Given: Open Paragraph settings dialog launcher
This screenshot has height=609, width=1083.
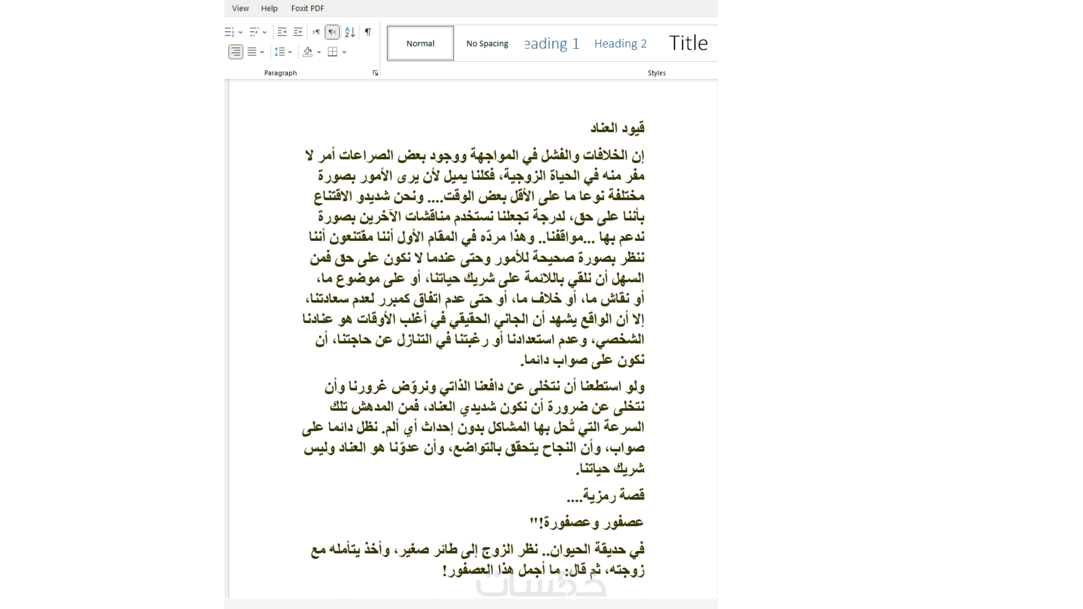Looking at the screenshot, I should (x=375, y=73).
